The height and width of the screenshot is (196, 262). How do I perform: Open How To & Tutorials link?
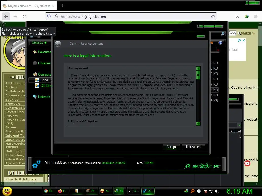[21, 179]
